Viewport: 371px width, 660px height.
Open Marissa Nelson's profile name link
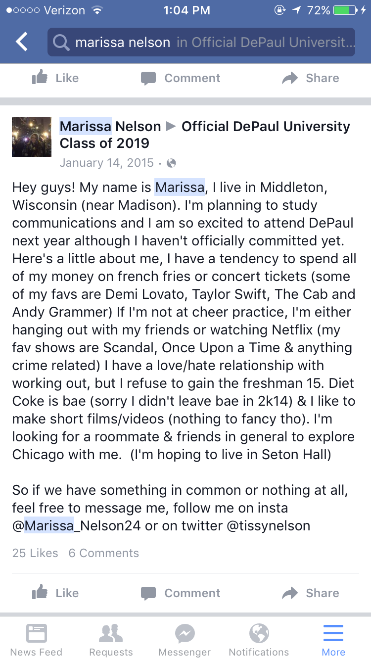(x=110, y=127)
